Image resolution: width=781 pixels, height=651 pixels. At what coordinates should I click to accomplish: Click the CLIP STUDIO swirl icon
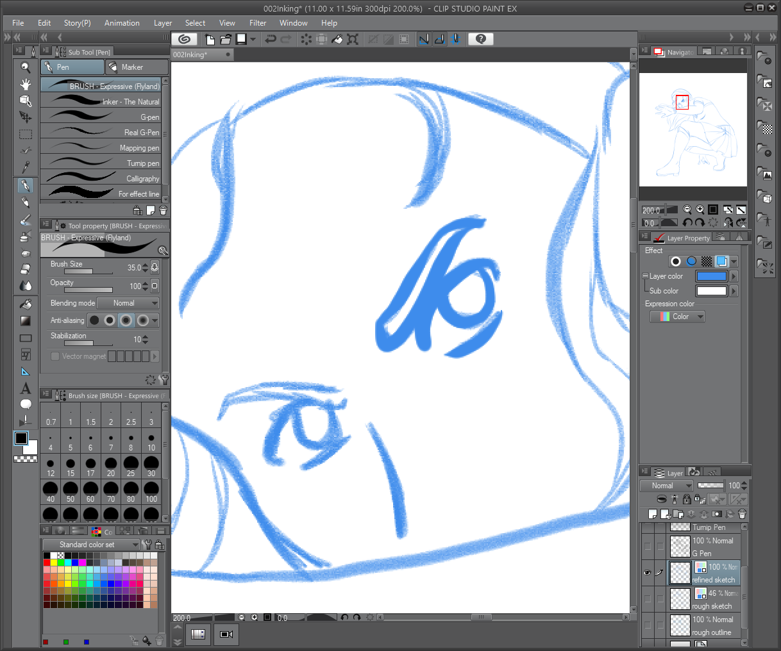tap(184, 39)
